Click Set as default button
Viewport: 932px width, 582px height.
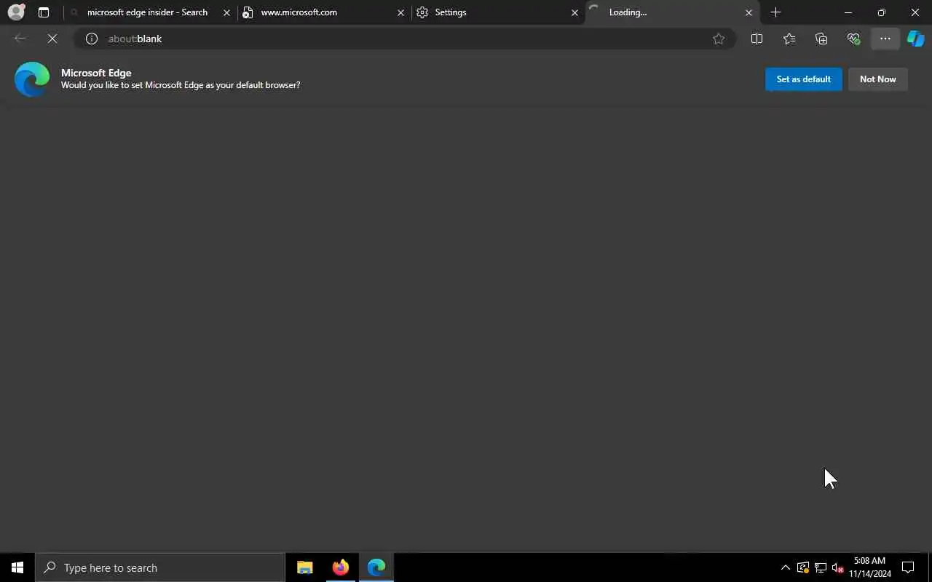tap(804, 79)
